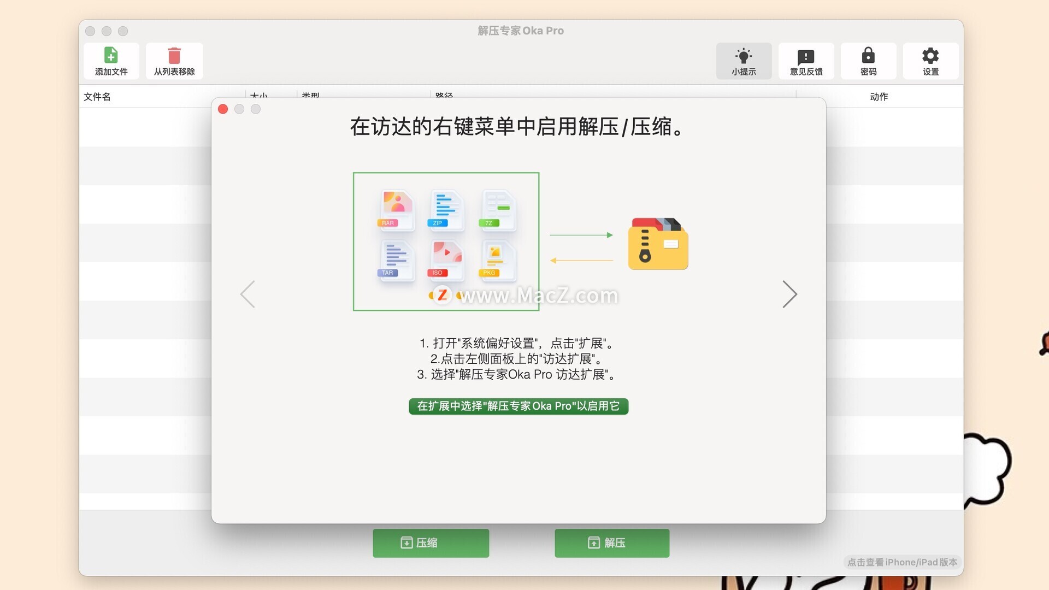
Task: Click the Compress (压缩) button
Action: 431,543
